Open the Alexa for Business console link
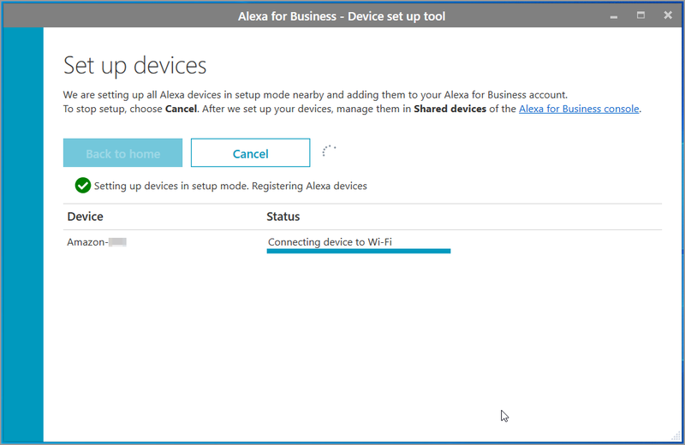 [x=579, y=109]
